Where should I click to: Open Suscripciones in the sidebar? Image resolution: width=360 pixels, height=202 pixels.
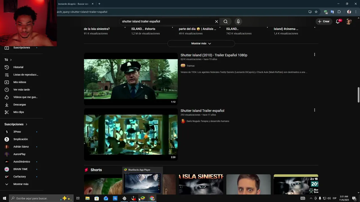tap(22, 48)
